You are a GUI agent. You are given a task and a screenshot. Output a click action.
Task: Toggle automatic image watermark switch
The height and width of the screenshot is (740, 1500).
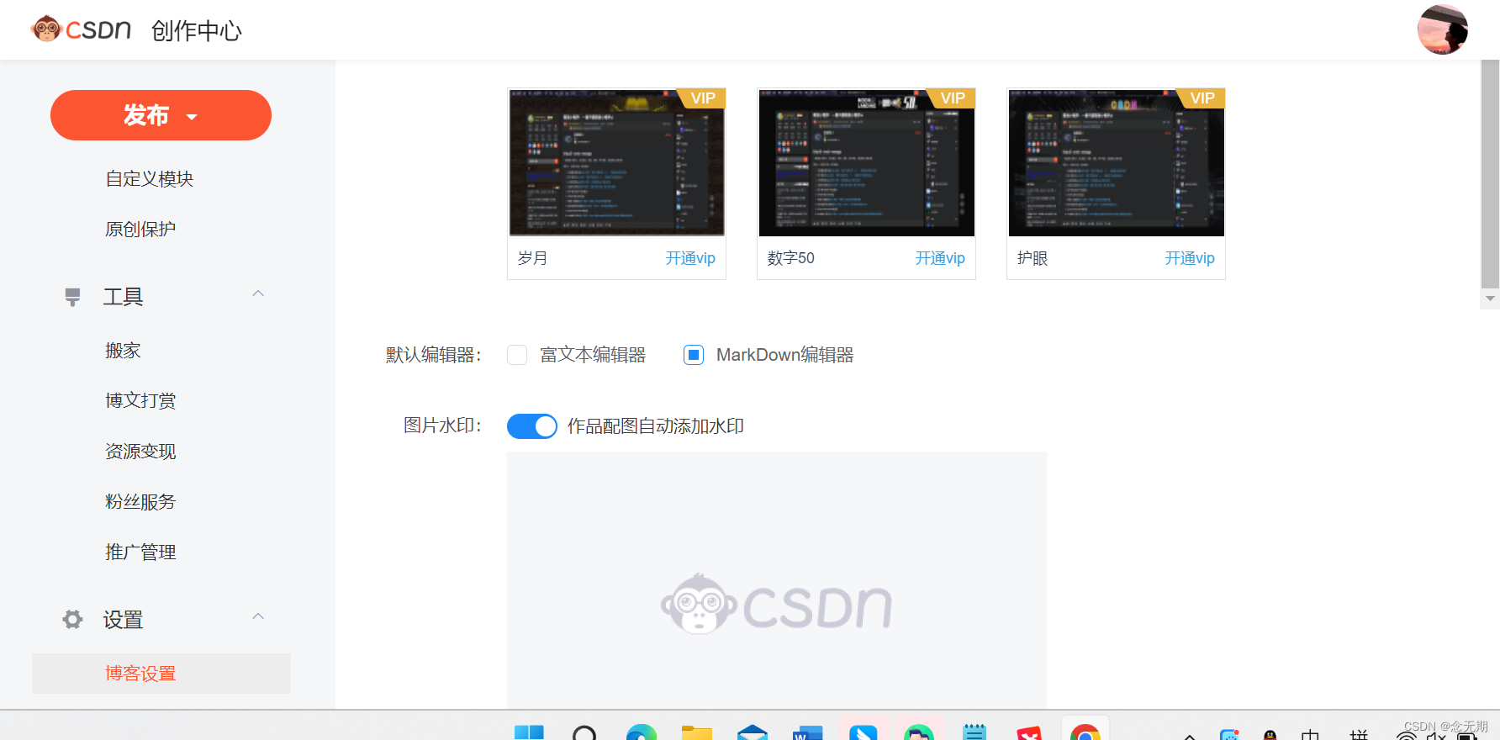pos(532,426)
